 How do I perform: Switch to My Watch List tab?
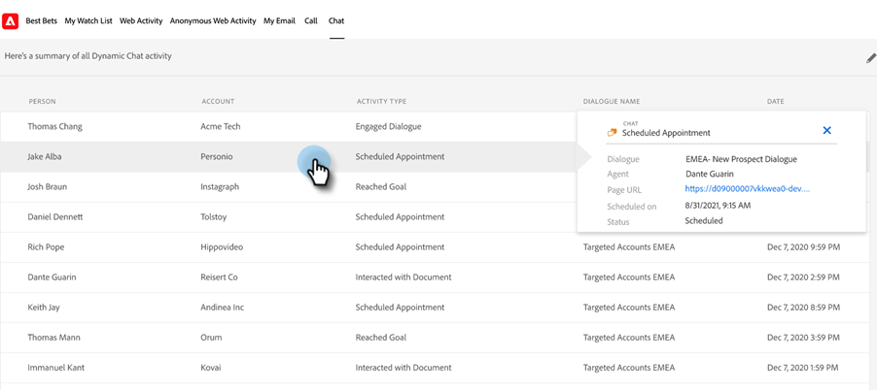click(x=88, y=21)
